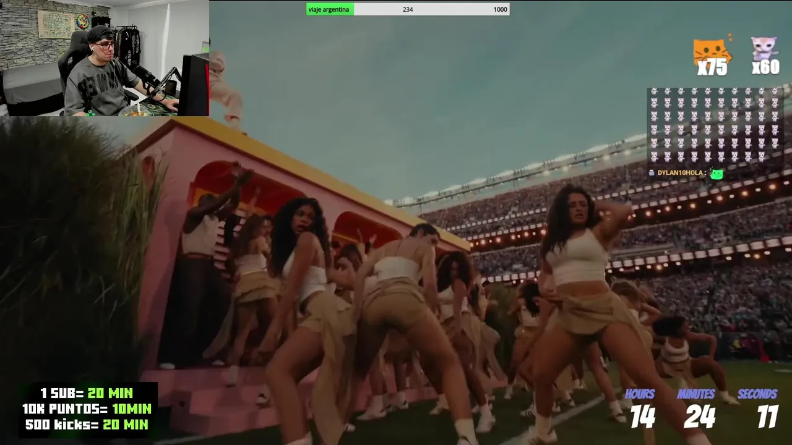Click the SECONDS label of the timer
The image size is (792, 445).
pos(757,394)
